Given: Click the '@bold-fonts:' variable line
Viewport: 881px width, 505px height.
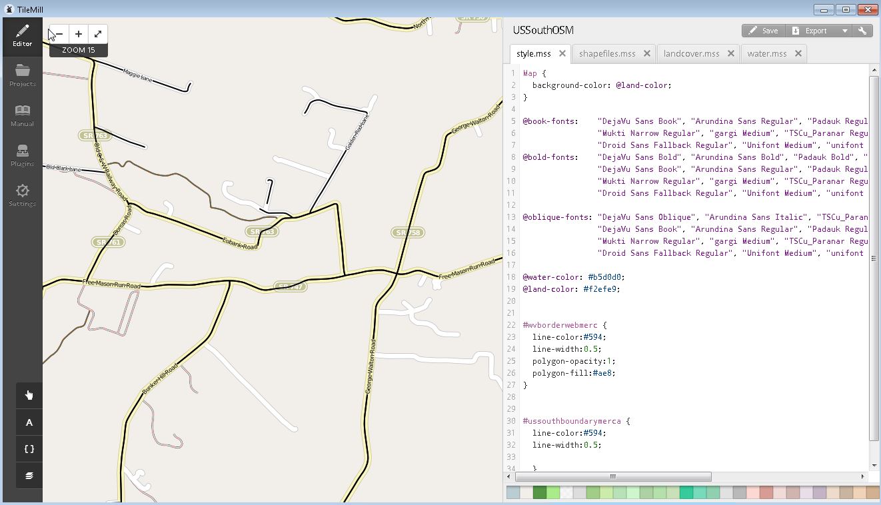Looking at the screenshot, I should [551, 157].
